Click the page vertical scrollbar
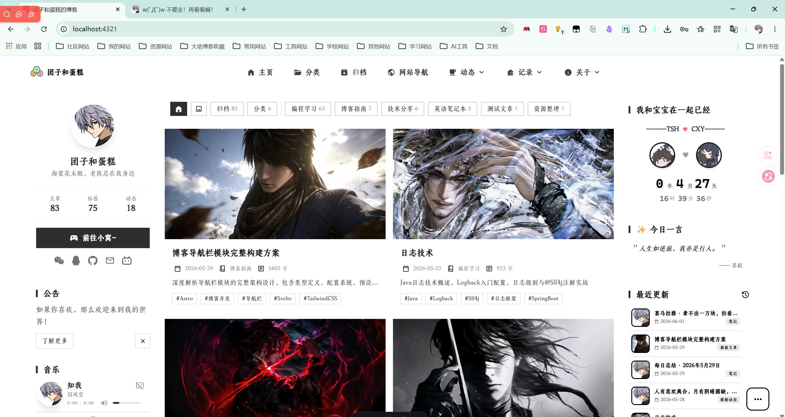Image resolution: width=785 pixels, height=417 pixels. 782,120
